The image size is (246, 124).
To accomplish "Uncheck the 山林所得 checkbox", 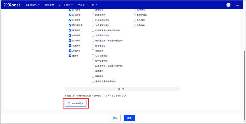I will pyautogui.click(x=70, y=40).
